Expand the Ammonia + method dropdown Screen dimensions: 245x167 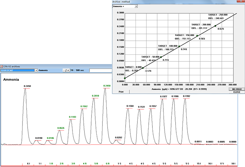click(x=136, y=6)
